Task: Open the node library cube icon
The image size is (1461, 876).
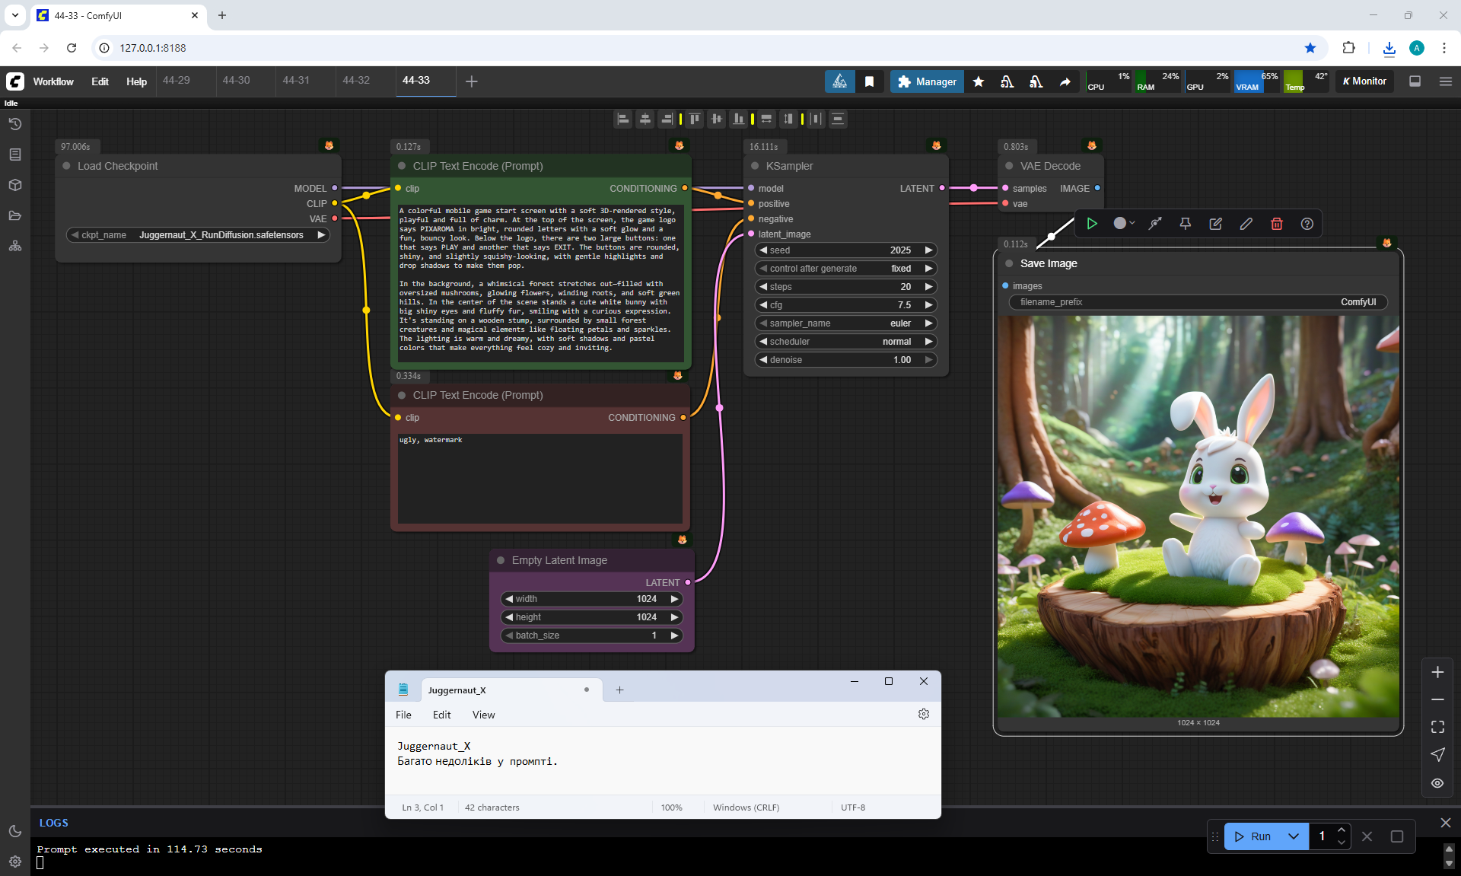Action: [15, 185]
